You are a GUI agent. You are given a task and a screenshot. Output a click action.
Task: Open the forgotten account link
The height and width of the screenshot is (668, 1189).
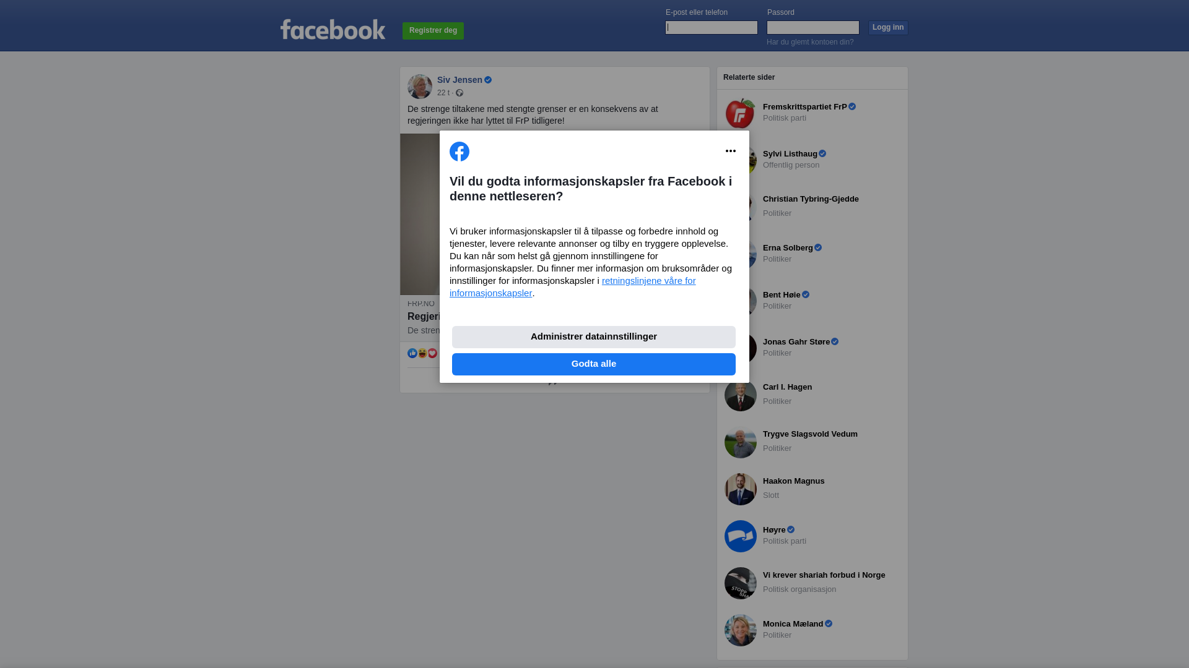point(810,42)
